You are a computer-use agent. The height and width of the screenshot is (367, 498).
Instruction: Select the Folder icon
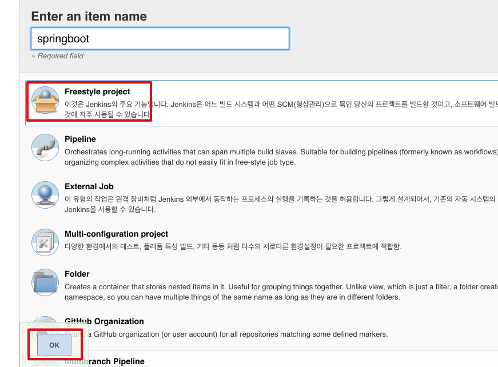(x=45, y=282)
